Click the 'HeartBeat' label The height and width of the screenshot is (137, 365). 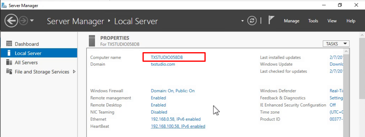(x=100, y=127)
